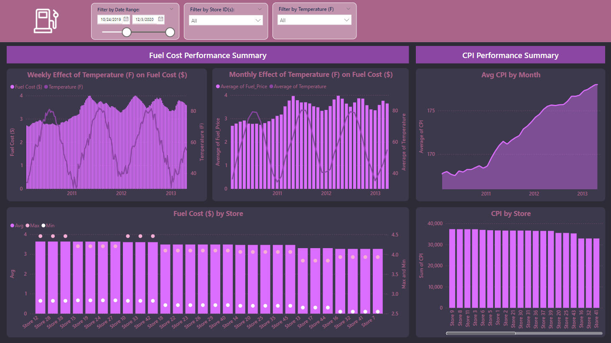
Task: Click the Temperature slicer header chevron
Action: click(349, 9)
